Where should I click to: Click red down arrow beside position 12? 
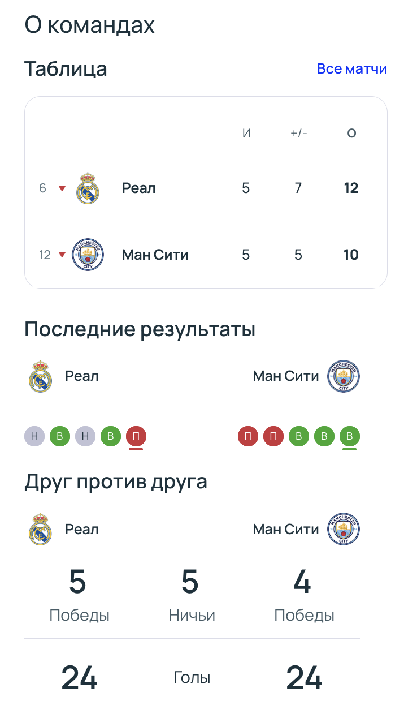pyautogui.click(x=62, y=255)
